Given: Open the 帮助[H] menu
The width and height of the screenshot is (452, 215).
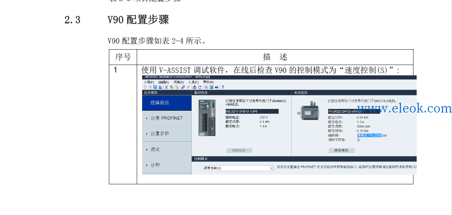Looking at the screenshot, I should pos(209,82).
